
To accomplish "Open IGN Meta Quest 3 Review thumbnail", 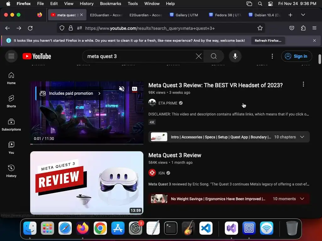I will pyautogui.click(x=87, y=183).
